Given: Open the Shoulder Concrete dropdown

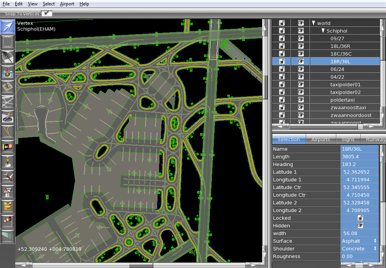Looking at the screenshot, I should 359,248.
